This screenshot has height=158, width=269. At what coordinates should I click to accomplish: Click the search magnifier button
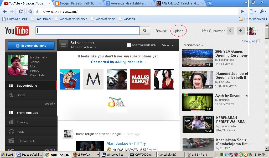coord(145,31)
